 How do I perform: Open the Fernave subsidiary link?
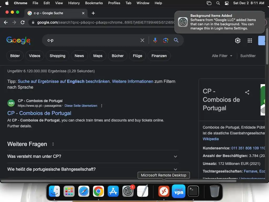point(251,171)
